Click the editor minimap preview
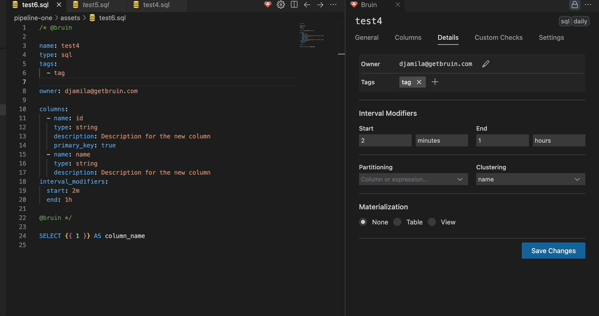This screenshot has height=316, width=599. [x=312, y=35]
